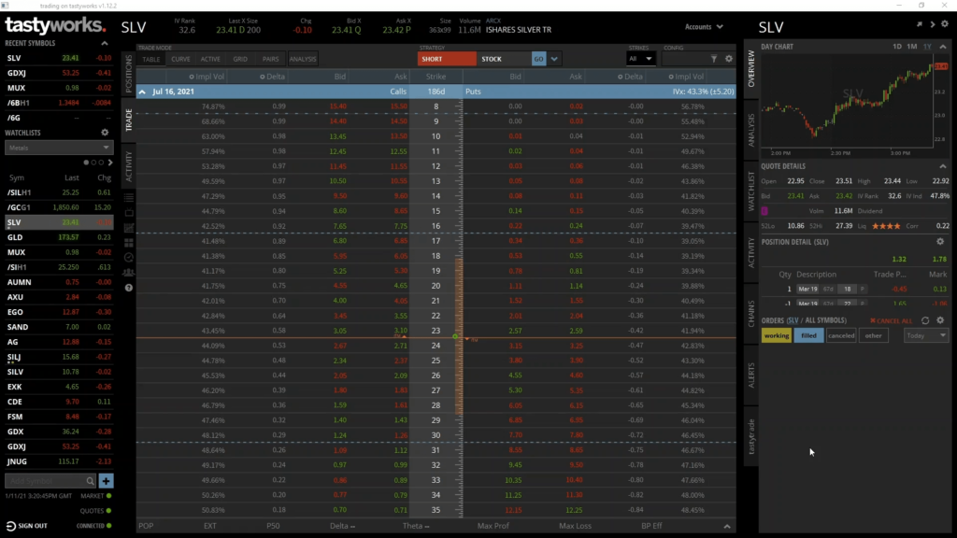This screenshot has height=538, width=957.
Task: Click the option chain filter funnel icon
Action: (x=714, y=59)
